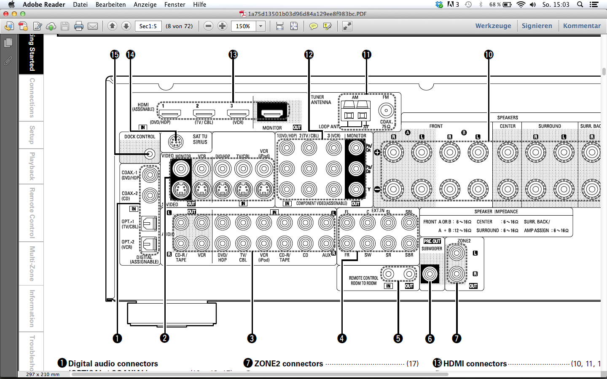Show attachments paperclip panel icon
The image size is (607, 379).
coord(8,61)
